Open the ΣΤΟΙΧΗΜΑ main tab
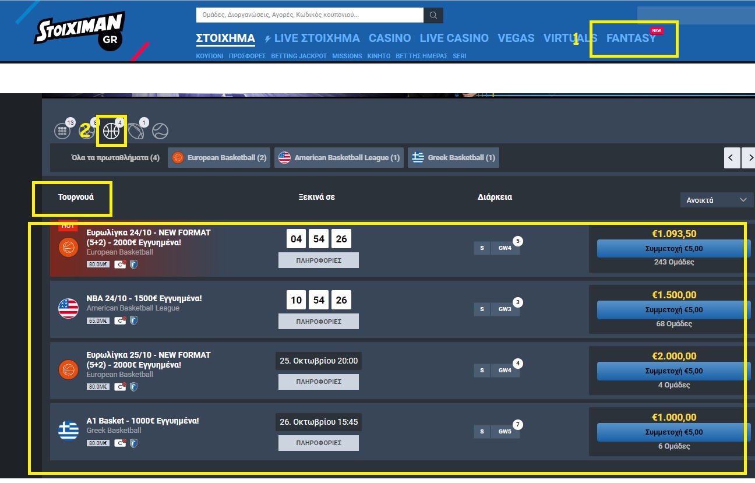 (225, 38)
